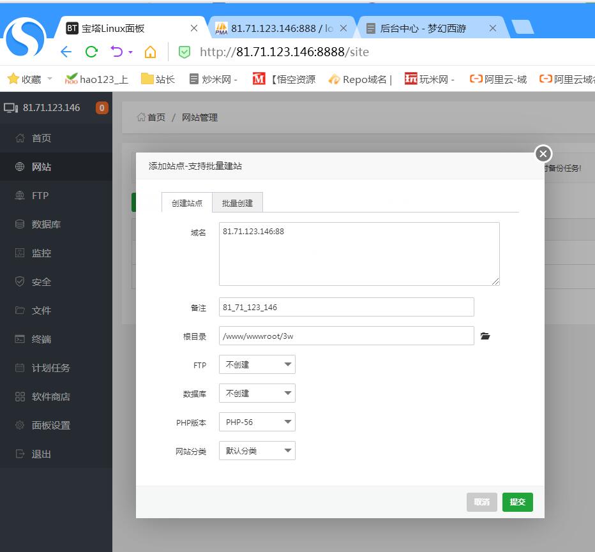Image resolution: width=595 pixels, height=552 pixels.
Task: Open 终端 terminal in the sidebar
Action: pyautogui.click(x=41, y=339)
